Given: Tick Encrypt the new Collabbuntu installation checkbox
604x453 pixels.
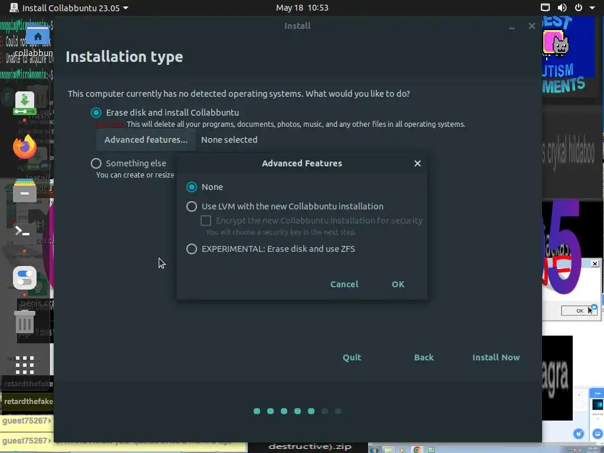Looking at the screenshot, I should pyautogui.click(x=206, y=221).
